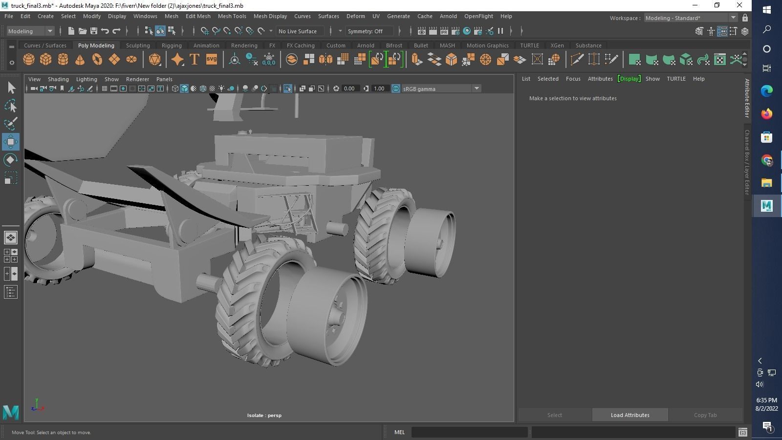
Task: Select the Lasso tool in toolbox
Action: (11, 106)
